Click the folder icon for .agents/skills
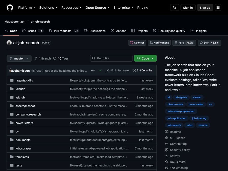The image size is (228, 171). (12, 80)
